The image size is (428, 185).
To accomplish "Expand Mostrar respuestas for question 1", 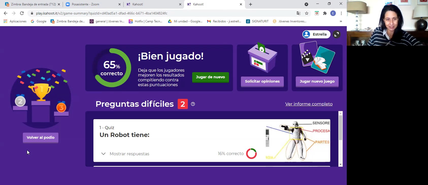I will pyautogui.click(x=125, y=154).
